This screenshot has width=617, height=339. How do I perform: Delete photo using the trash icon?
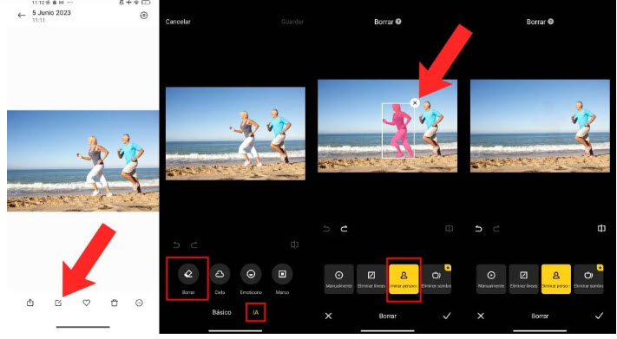pos(115,303)
